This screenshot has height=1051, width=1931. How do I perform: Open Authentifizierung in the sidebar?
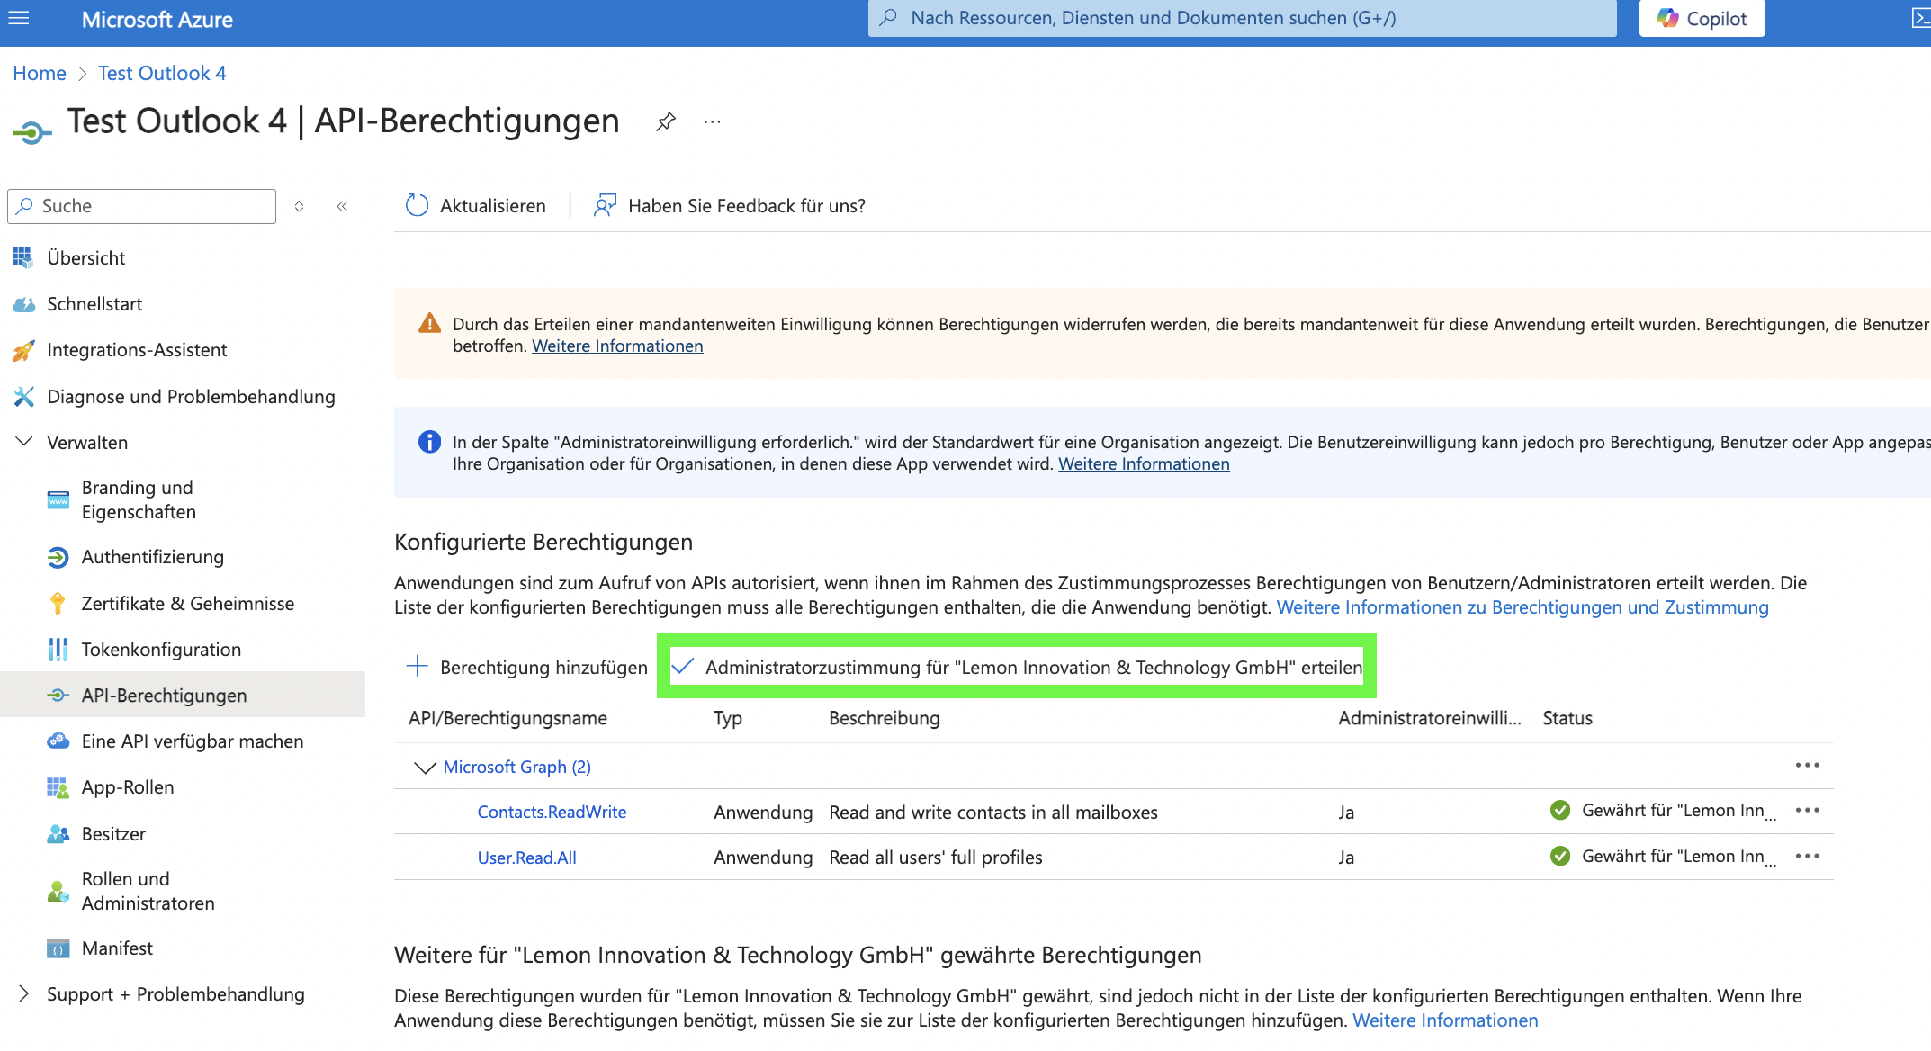[x=152, y=557]
